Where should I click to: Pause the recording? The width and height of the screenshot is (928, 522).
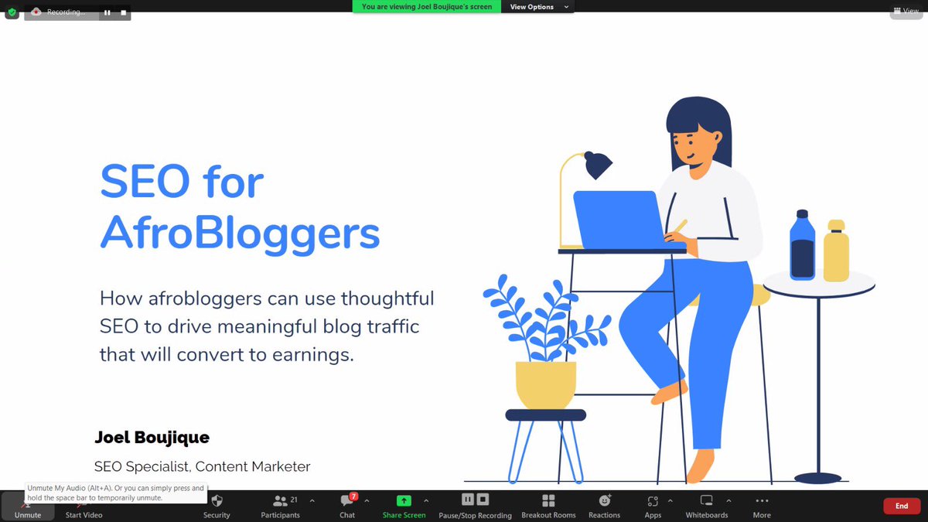click(x=467, y=499)
